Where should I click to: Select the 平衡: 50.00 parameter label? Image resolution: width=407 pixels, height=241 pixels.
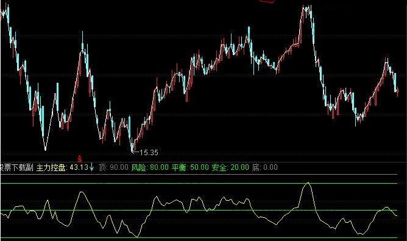[190, 167]
